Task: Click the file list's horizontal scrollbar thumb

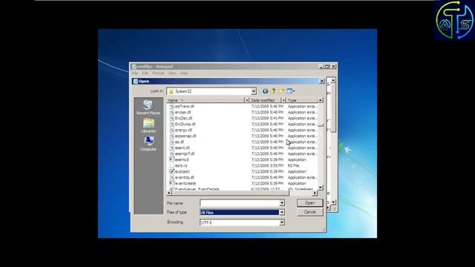Action: pos(231,193)
